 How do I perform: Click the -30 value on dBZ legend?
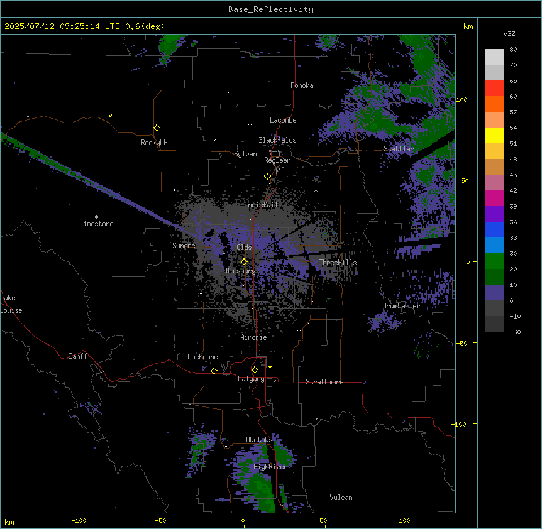coord(515,332)
